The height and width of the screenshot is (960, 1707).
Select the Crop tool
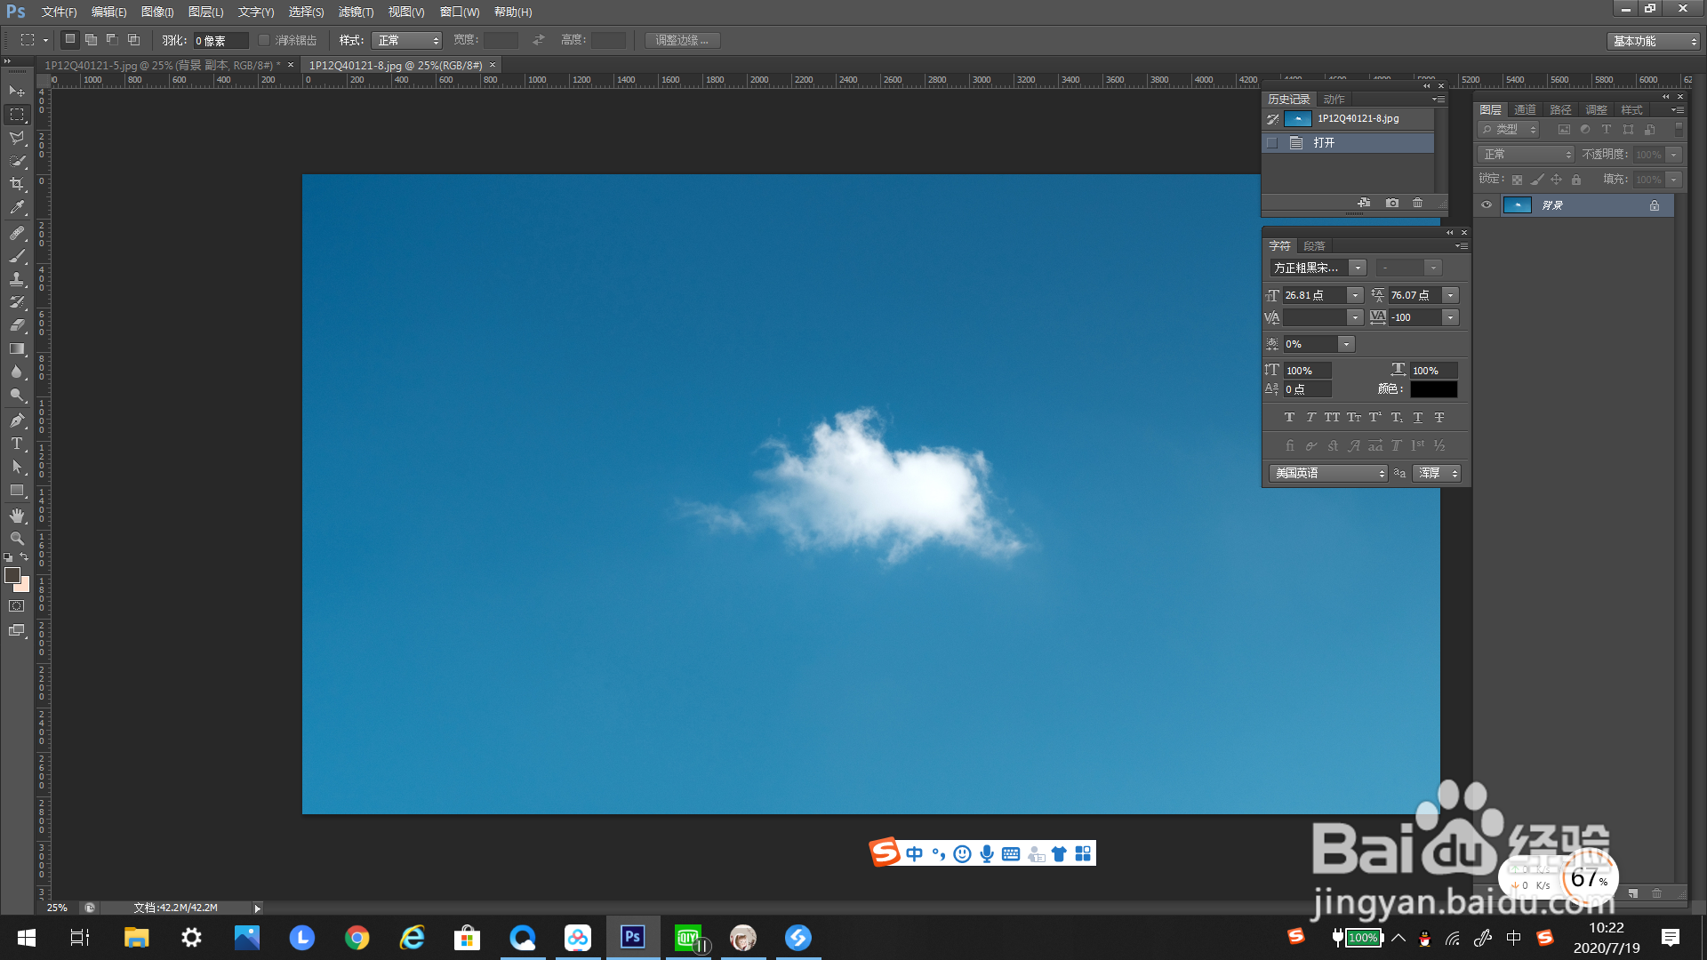(17, 184)
